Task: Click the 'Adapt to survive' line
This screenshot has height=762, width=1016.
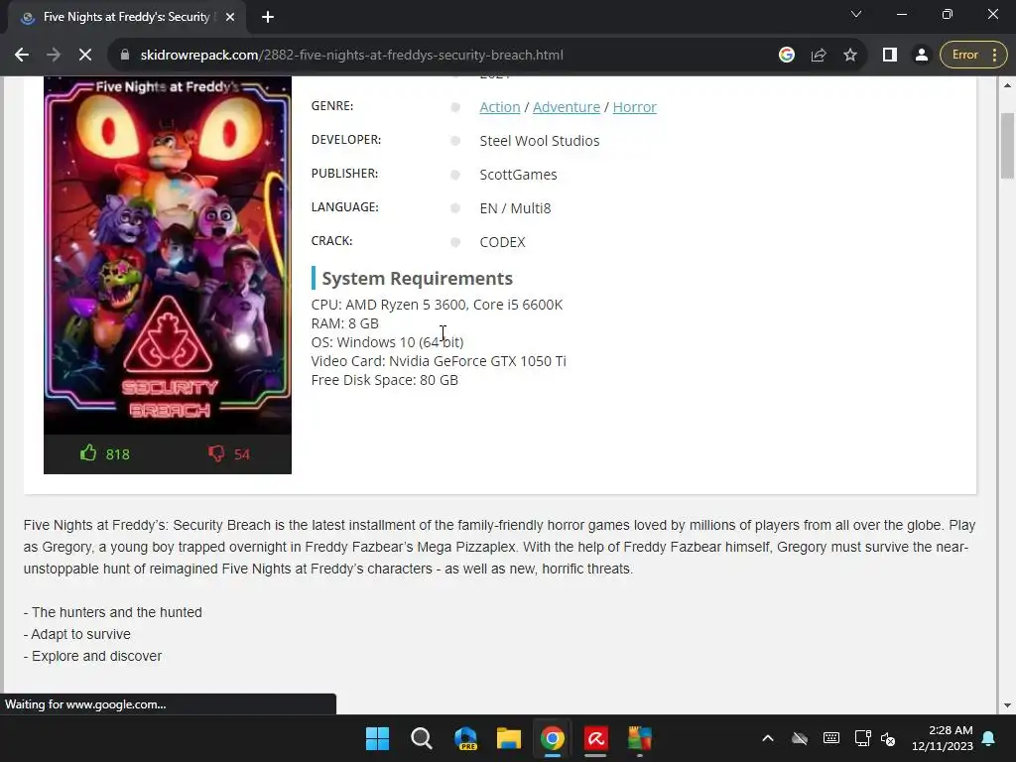Action: coord(77,634)
